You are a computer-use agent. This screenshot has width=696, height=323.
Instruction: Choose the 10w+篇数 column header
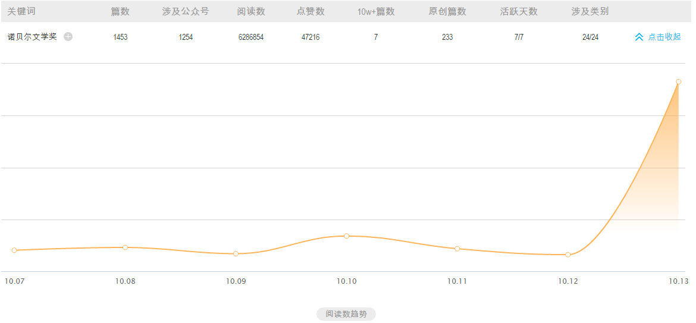pyautogui.click(x=376, y=11)
